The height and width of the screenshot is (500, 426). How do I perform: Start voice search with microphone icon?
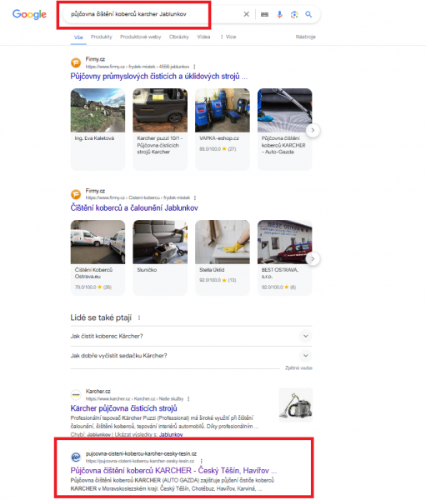click(x=279, y=14)
